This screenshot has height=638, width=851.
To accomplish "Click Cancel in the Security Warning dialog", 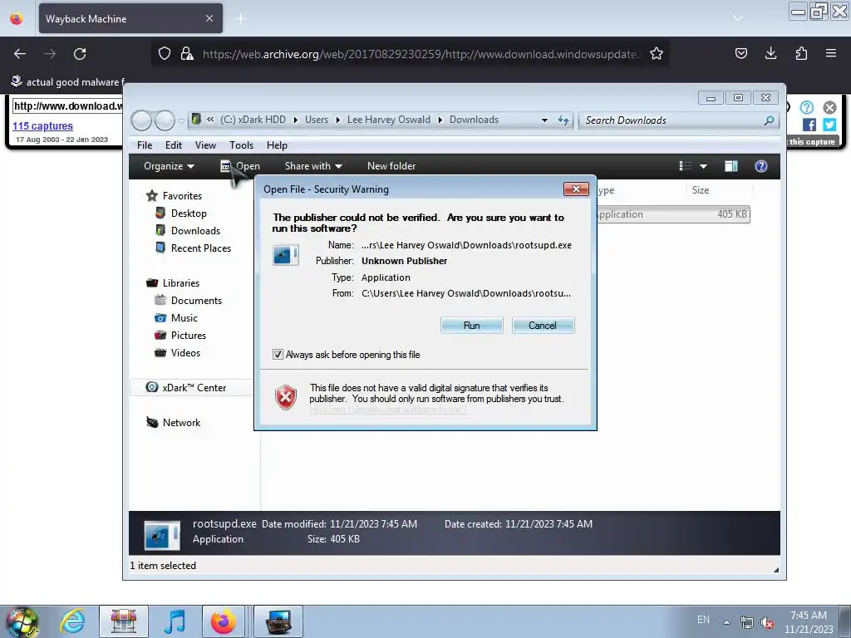I will [543, 326].
